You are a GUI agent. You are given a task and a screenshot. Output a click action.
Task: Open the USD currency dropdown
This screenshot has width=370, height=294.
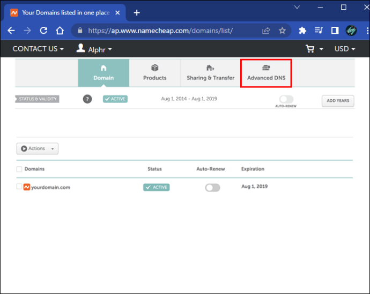[345, 49]
